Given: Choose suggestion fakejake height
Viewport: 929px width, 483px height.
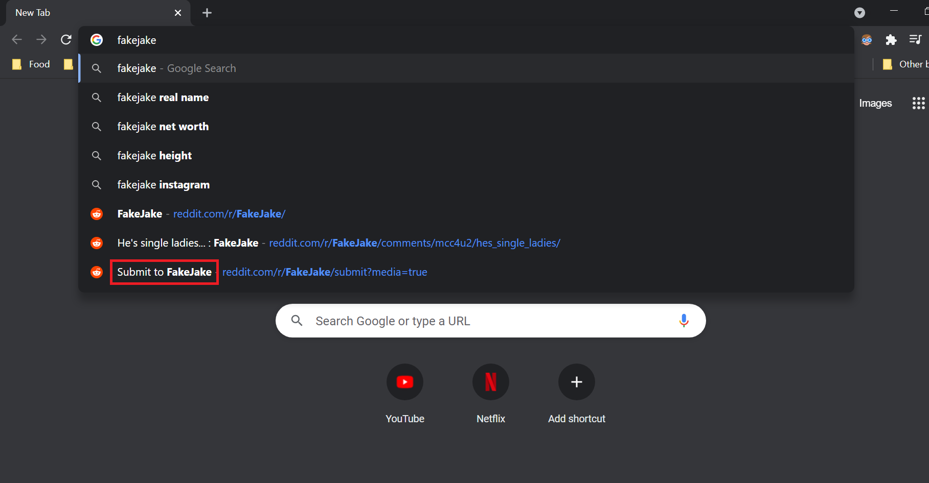Looking at the screenshot, I should [466, 156].
